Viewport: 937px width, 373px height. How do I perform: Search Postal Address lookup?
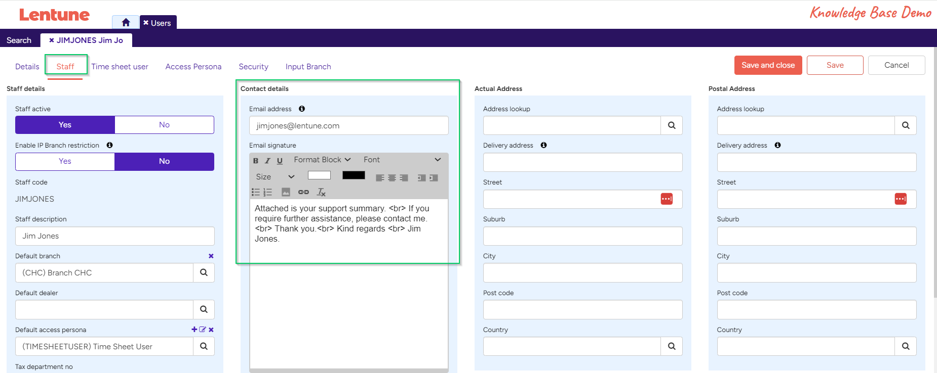click(x=906, y=125)
